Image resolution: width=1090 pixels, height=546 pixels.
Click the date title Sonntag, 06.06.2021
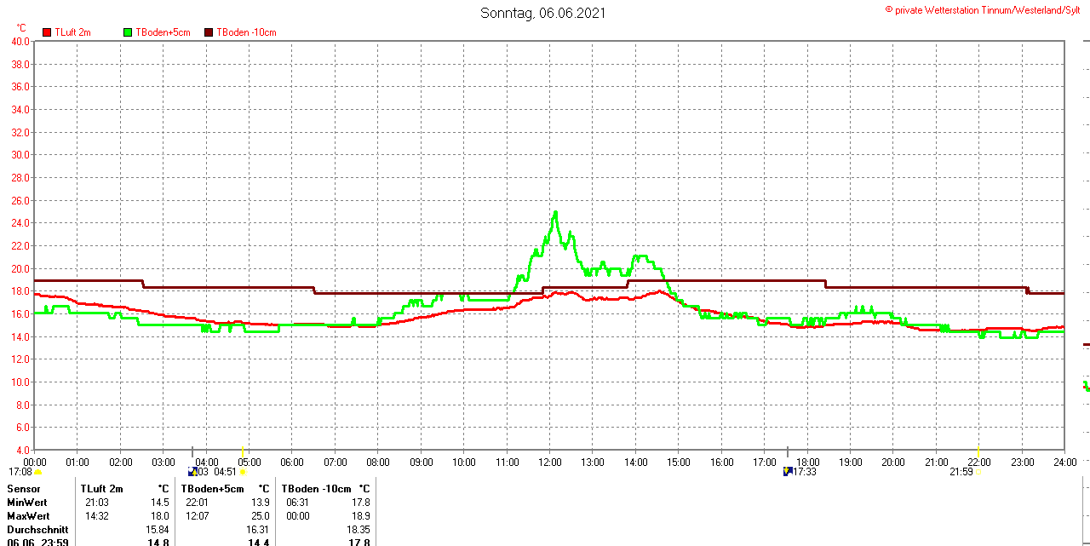point(543,13)
